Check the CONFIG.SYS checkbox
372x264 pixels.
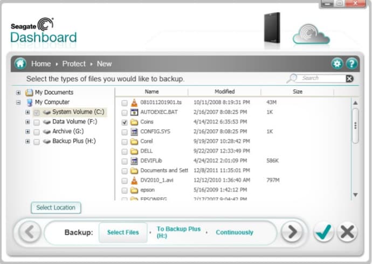click(125, 132)
